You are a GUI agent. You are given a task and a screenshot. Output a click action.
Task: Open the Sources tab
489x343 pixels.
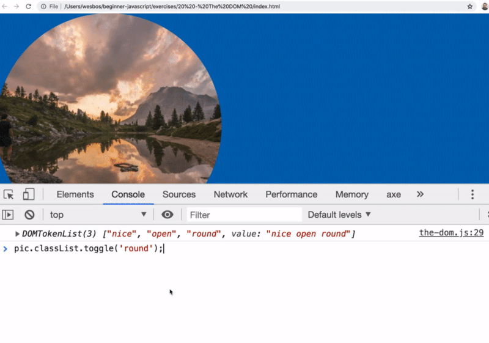[179, 194]
